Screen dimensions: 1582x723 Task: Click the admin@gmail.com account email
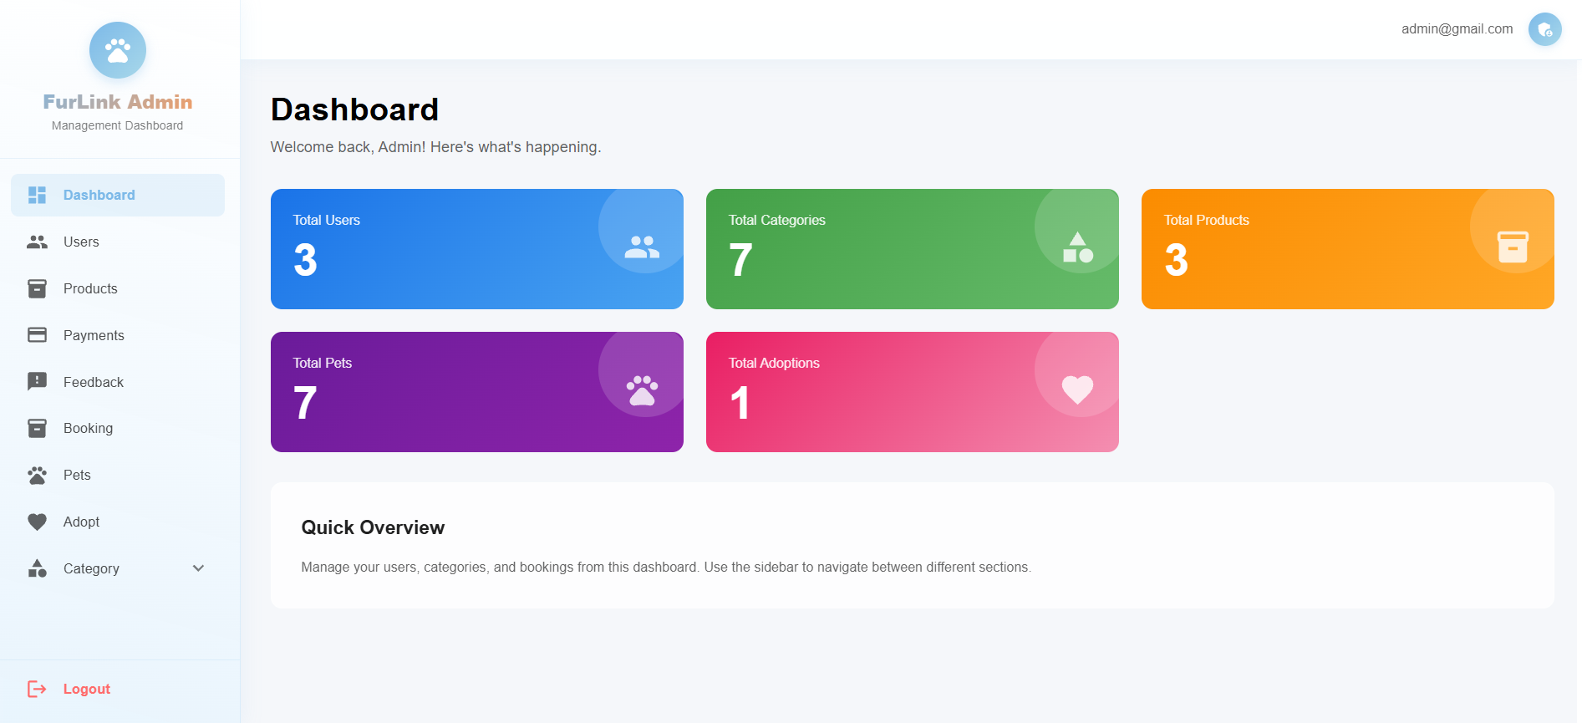(1457, 29)
